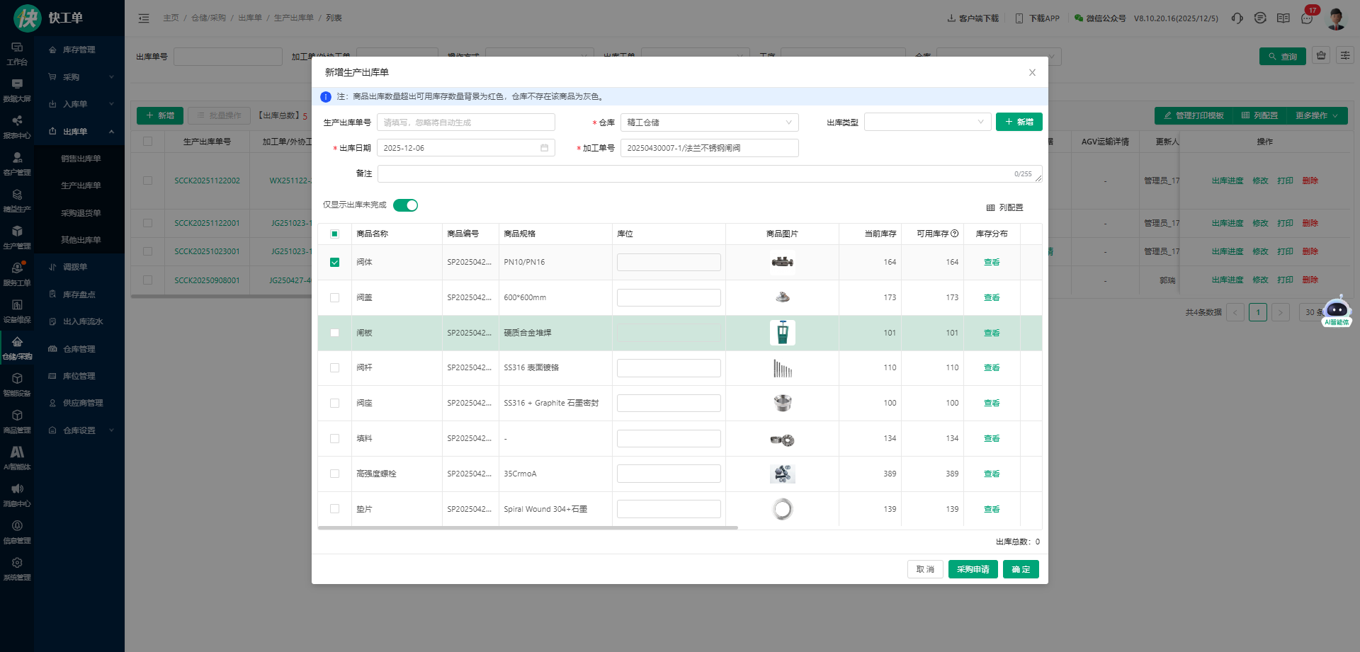Expand the 出库类型 dropdown
This screenshot has height=652, width=1360.
point(926,122)
